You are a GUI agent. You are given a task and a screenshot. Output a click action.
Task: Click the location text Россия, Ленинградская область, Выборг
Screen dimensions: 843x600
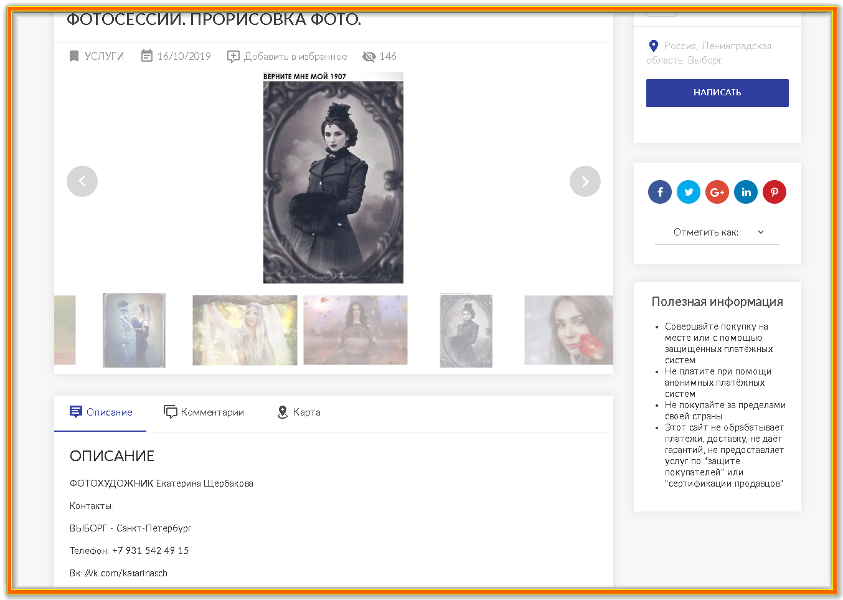click(x=709, y=53)
